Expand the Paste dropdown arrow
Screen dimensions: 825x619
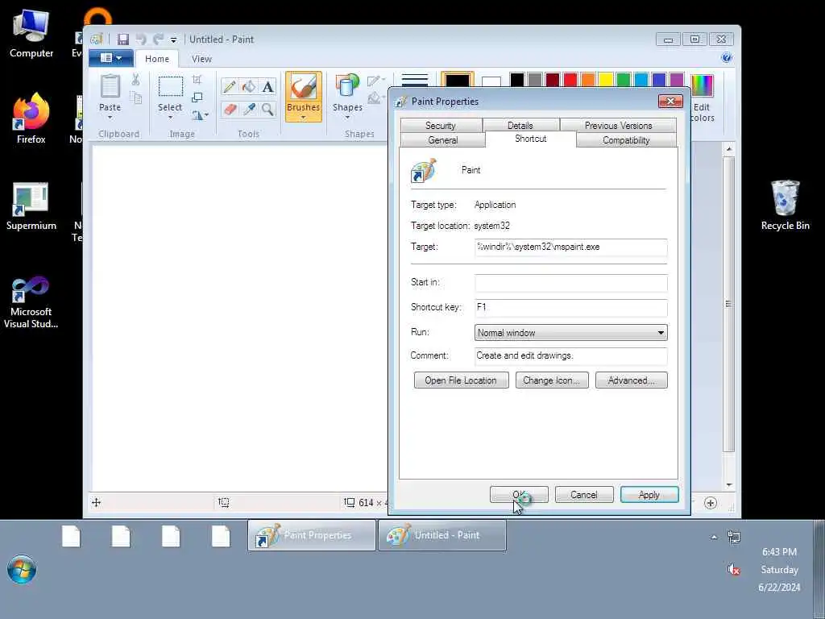coord(110,117)
